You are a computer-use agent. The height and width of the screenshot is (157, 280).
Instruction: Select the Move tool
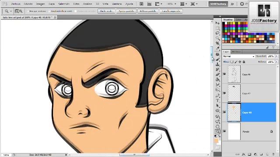(x=217, y=23)
